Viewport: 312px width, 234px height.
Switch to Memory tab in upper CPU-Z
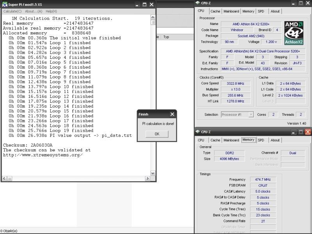(248, 11)
